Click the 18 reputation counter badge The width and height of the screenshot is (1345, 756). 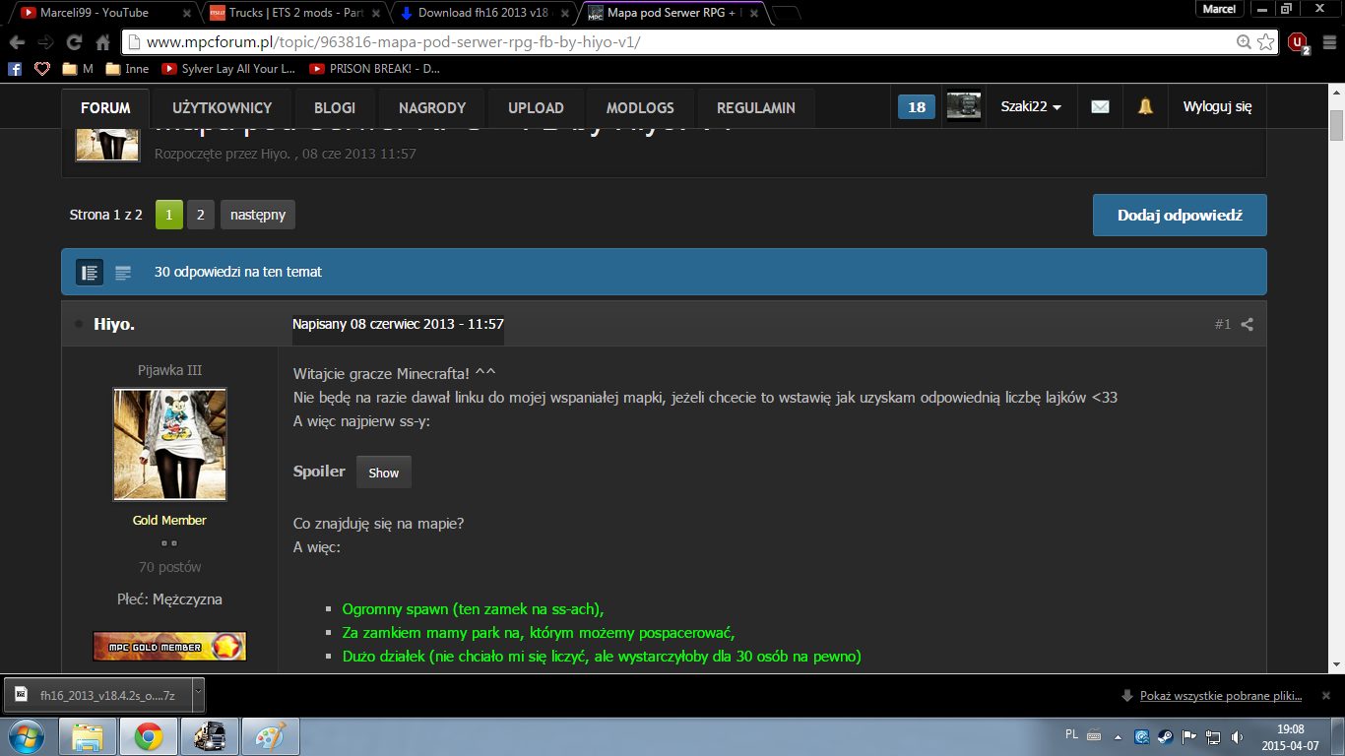917,107
